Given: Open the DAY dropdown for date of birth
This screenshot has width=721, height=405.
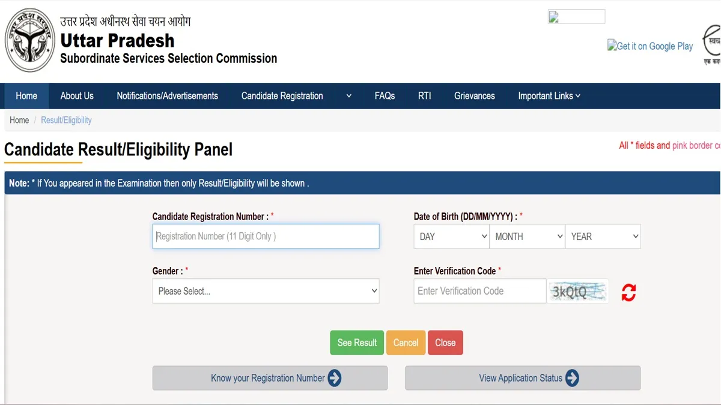Looking at the screenshot, I should click(451, 236).
